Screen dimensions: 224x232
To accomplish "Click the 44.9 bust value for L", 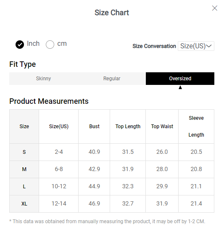I will [94, 187].
